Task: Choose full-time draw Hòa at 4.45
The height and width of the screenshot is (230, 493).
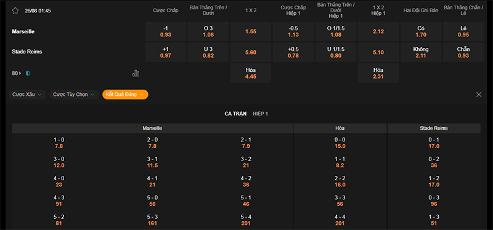Action: coord(251,73)
